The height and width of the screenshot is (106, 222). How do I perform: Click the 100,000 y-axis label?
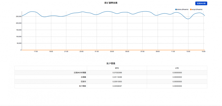[19, 37]
